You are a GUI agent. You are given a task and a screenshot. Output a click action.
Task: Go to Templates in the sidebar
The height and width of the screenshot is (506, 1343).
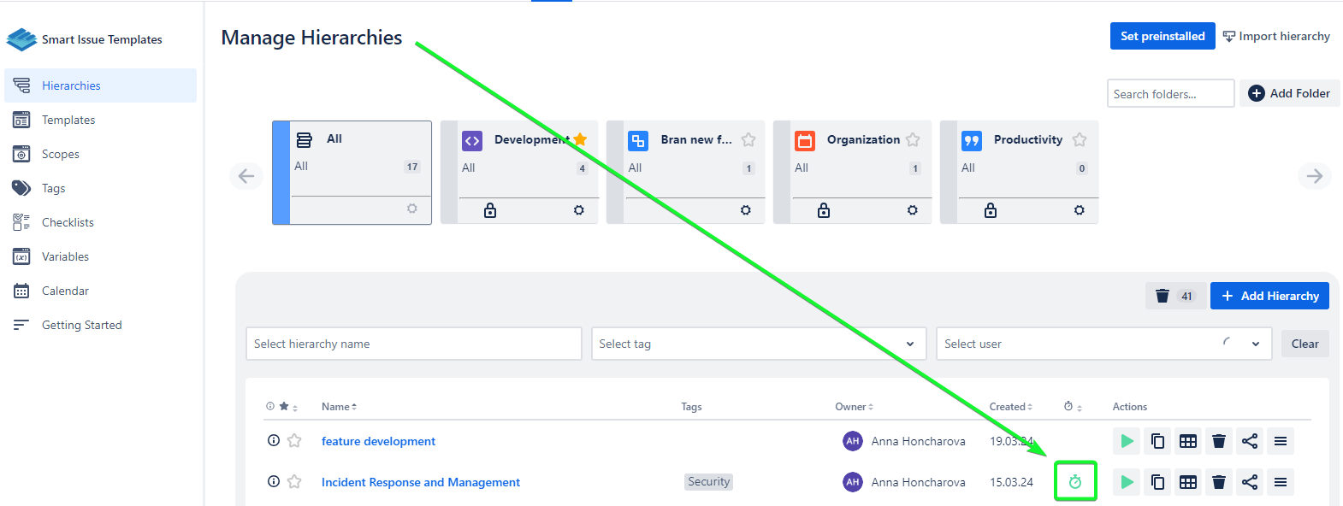click(68, 120)
